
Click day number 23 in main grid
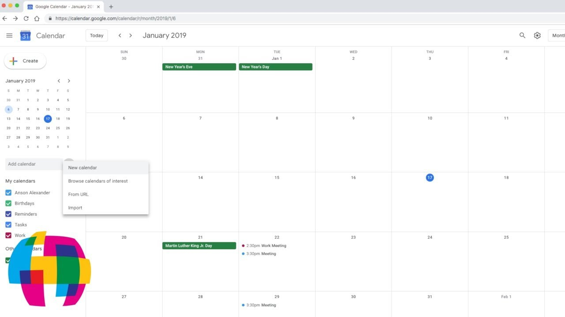[x=353, y=237]
